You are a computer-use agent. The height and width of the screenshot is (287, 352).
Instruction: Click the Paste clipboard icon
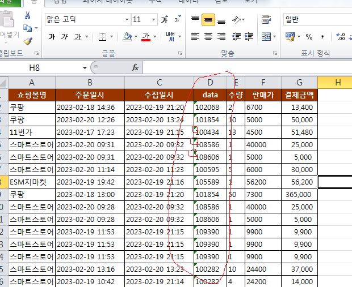point(7,19)
